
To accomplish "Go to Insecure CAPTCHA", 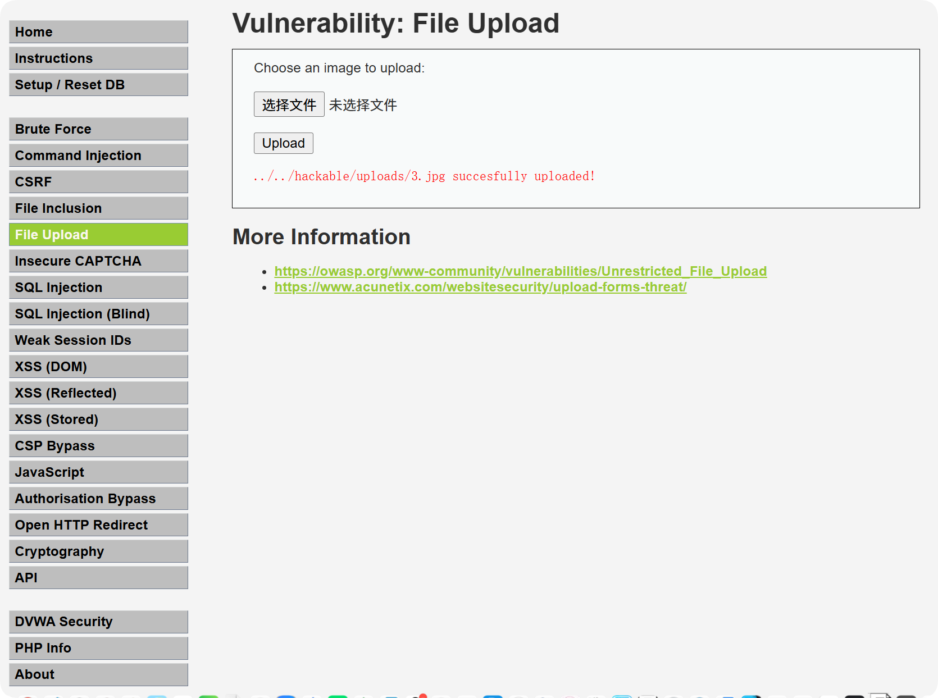I will coord(98,261).
